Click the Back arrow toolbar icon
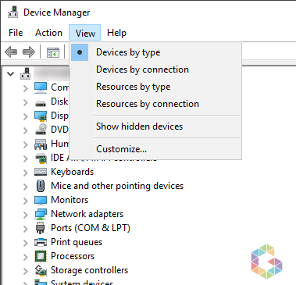 coord(11,52)
